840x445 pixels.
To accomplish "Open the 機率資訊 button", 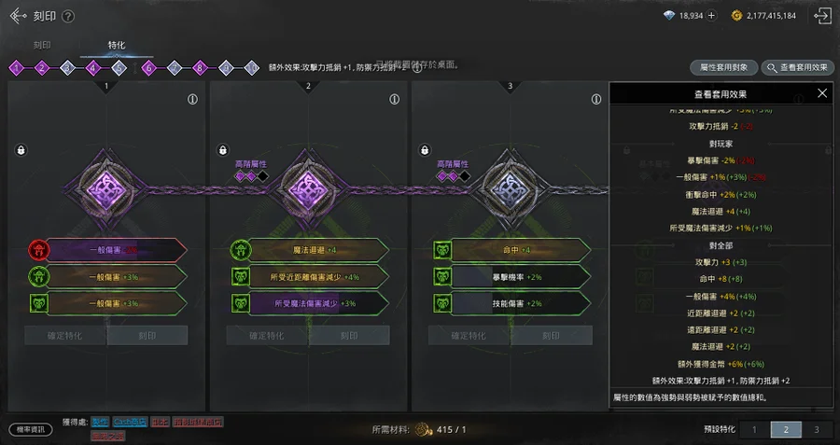I will pos(31,429).
